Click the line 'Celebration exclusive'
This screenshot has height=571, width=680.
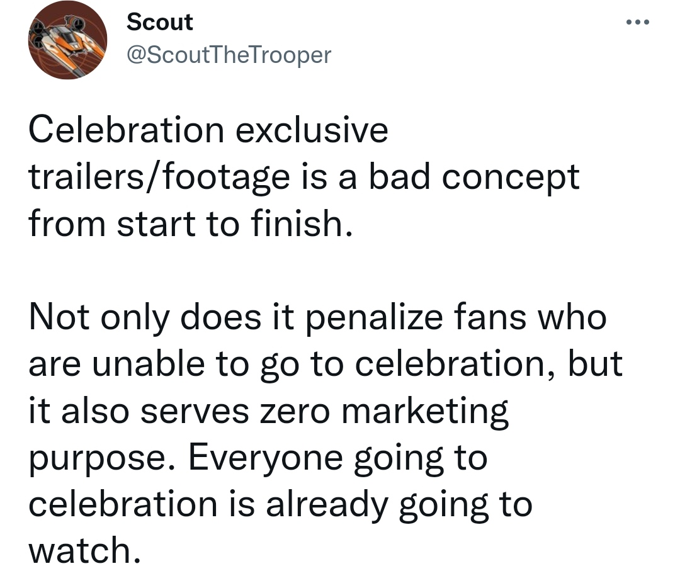(208, 130)
